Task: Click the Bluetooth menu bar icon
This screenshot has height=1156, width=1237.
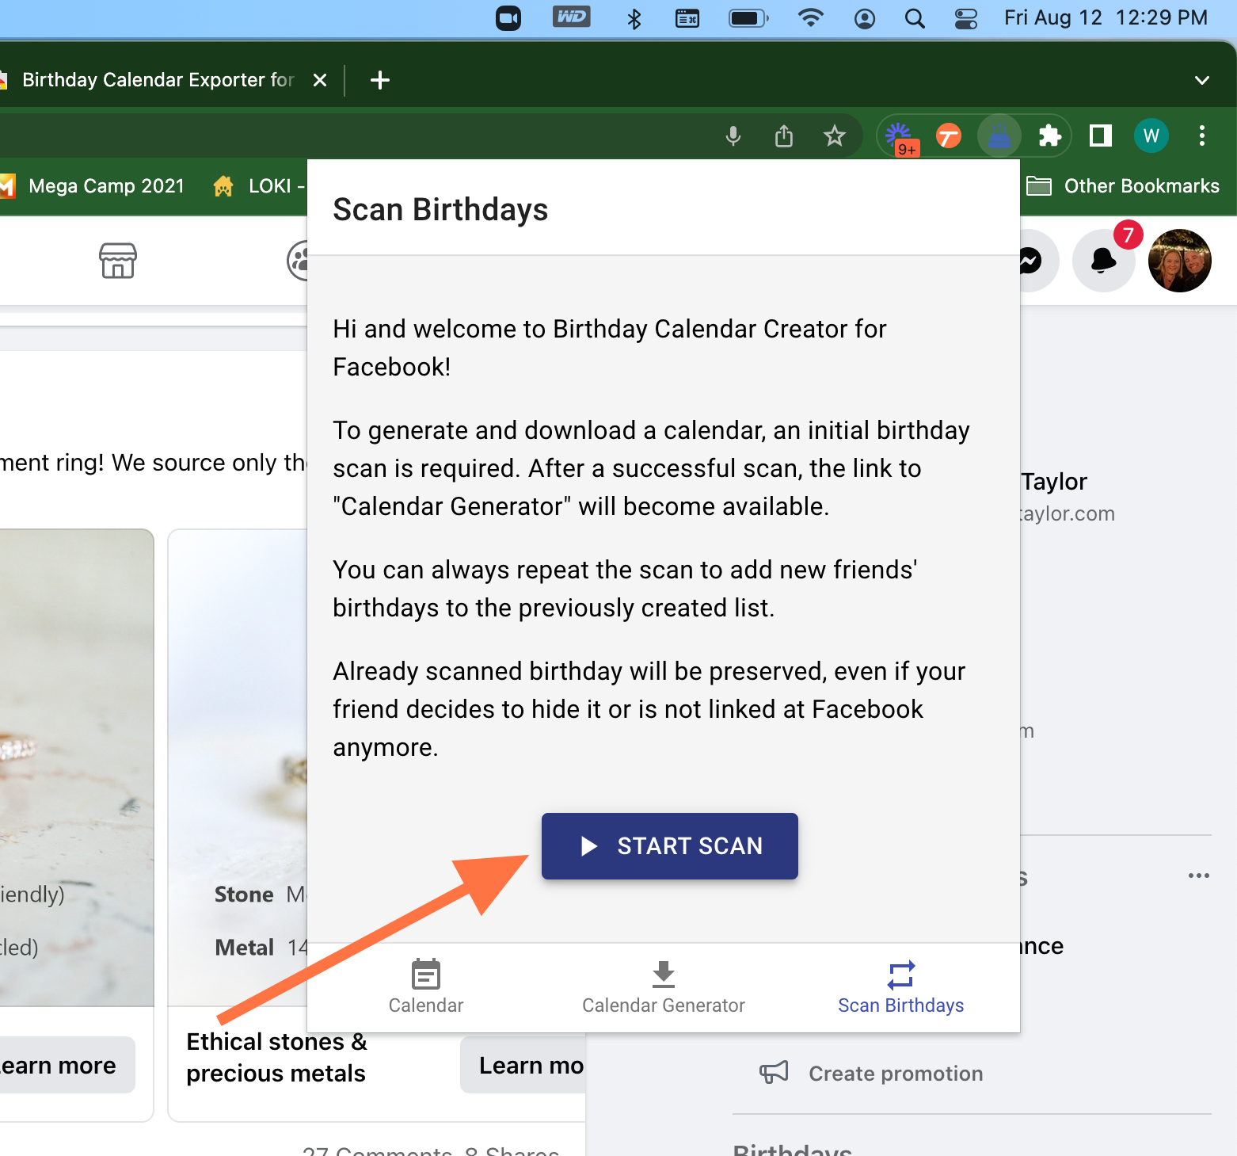Action: tap(634, 18)
